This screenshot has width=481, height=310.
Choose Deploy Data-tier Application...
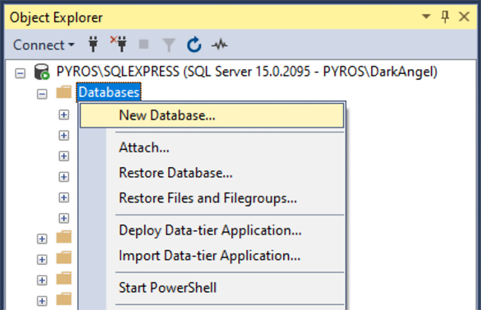tap(212, 230)
